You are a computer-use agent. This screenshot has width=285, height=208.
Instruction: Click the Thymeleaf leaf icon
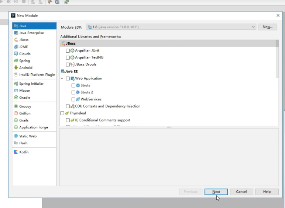pos(67,113)
